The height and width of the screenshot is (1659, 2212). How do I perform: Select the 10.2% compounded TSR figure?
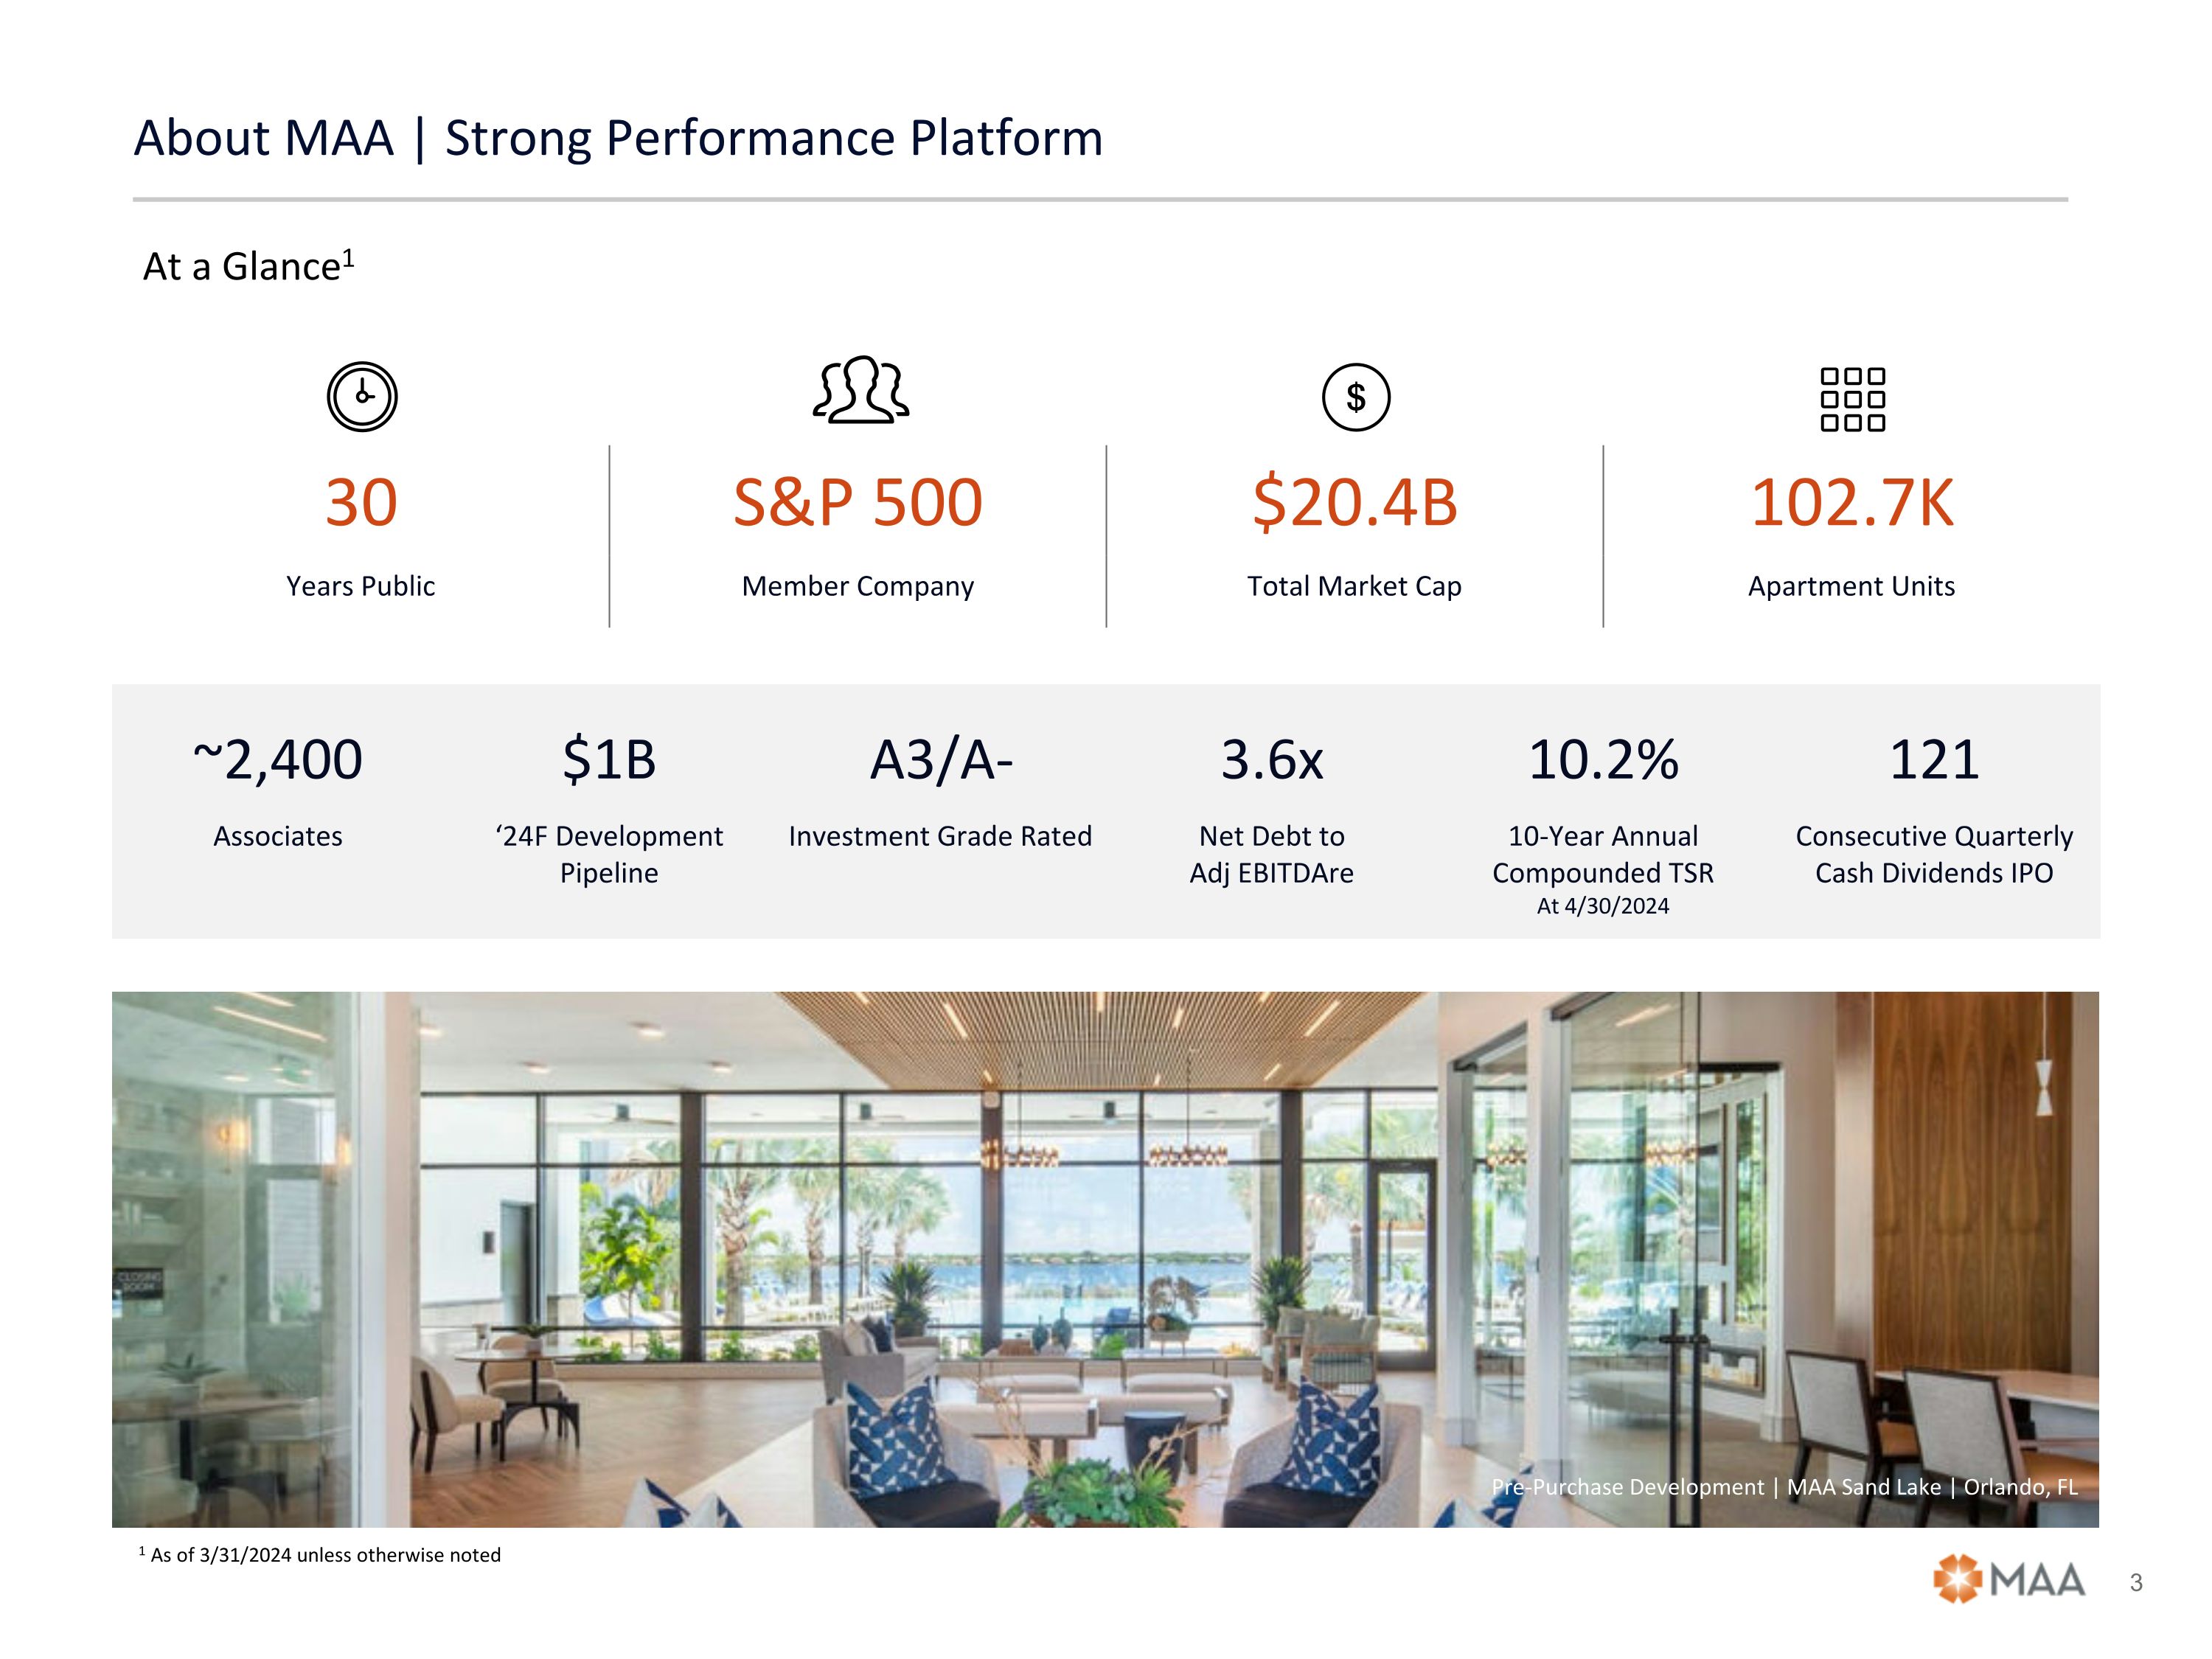pos(1603,760)
